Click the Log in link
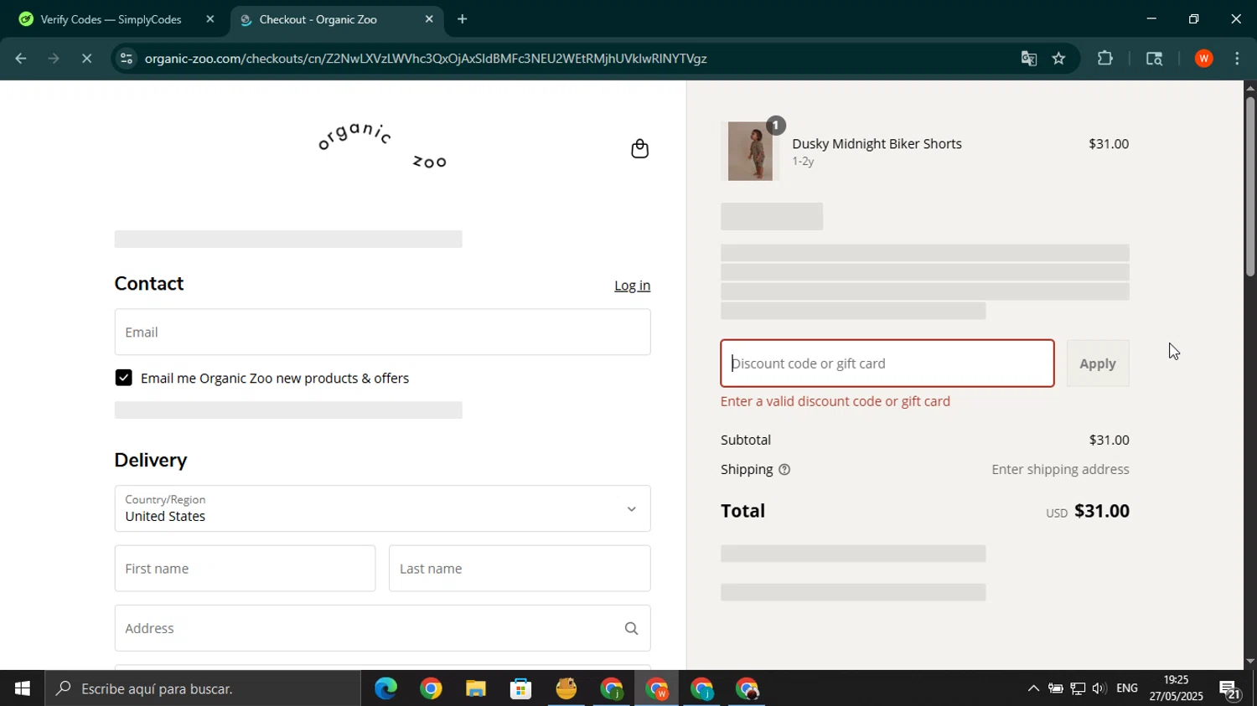 tap(632, 286)
